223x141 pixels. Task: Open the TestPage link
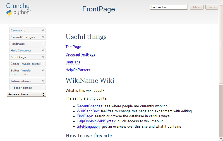pyautogui.click(x=73, y=47)
